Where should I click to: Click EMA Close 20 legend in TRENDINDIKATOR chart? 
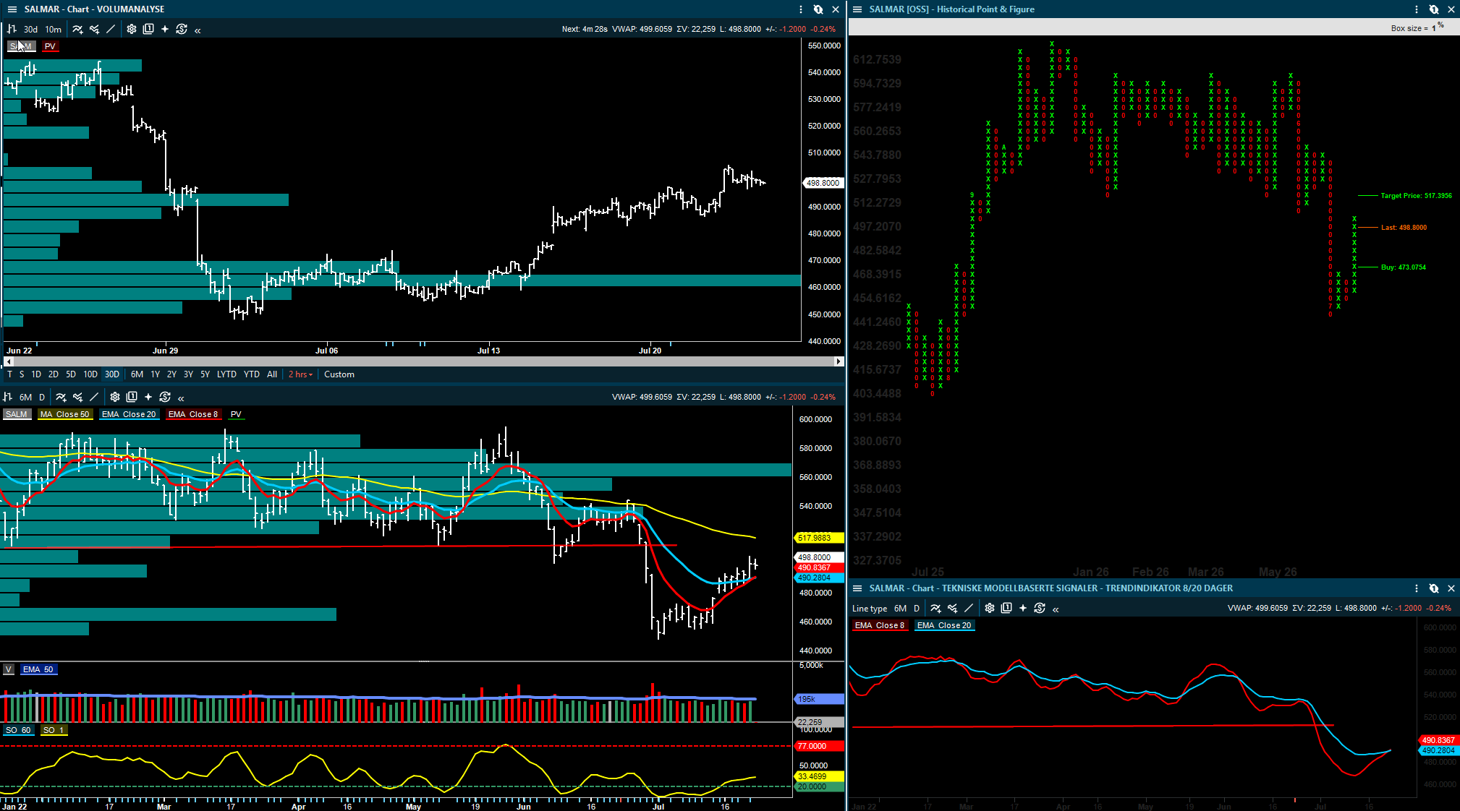click(x=944, y=625)
